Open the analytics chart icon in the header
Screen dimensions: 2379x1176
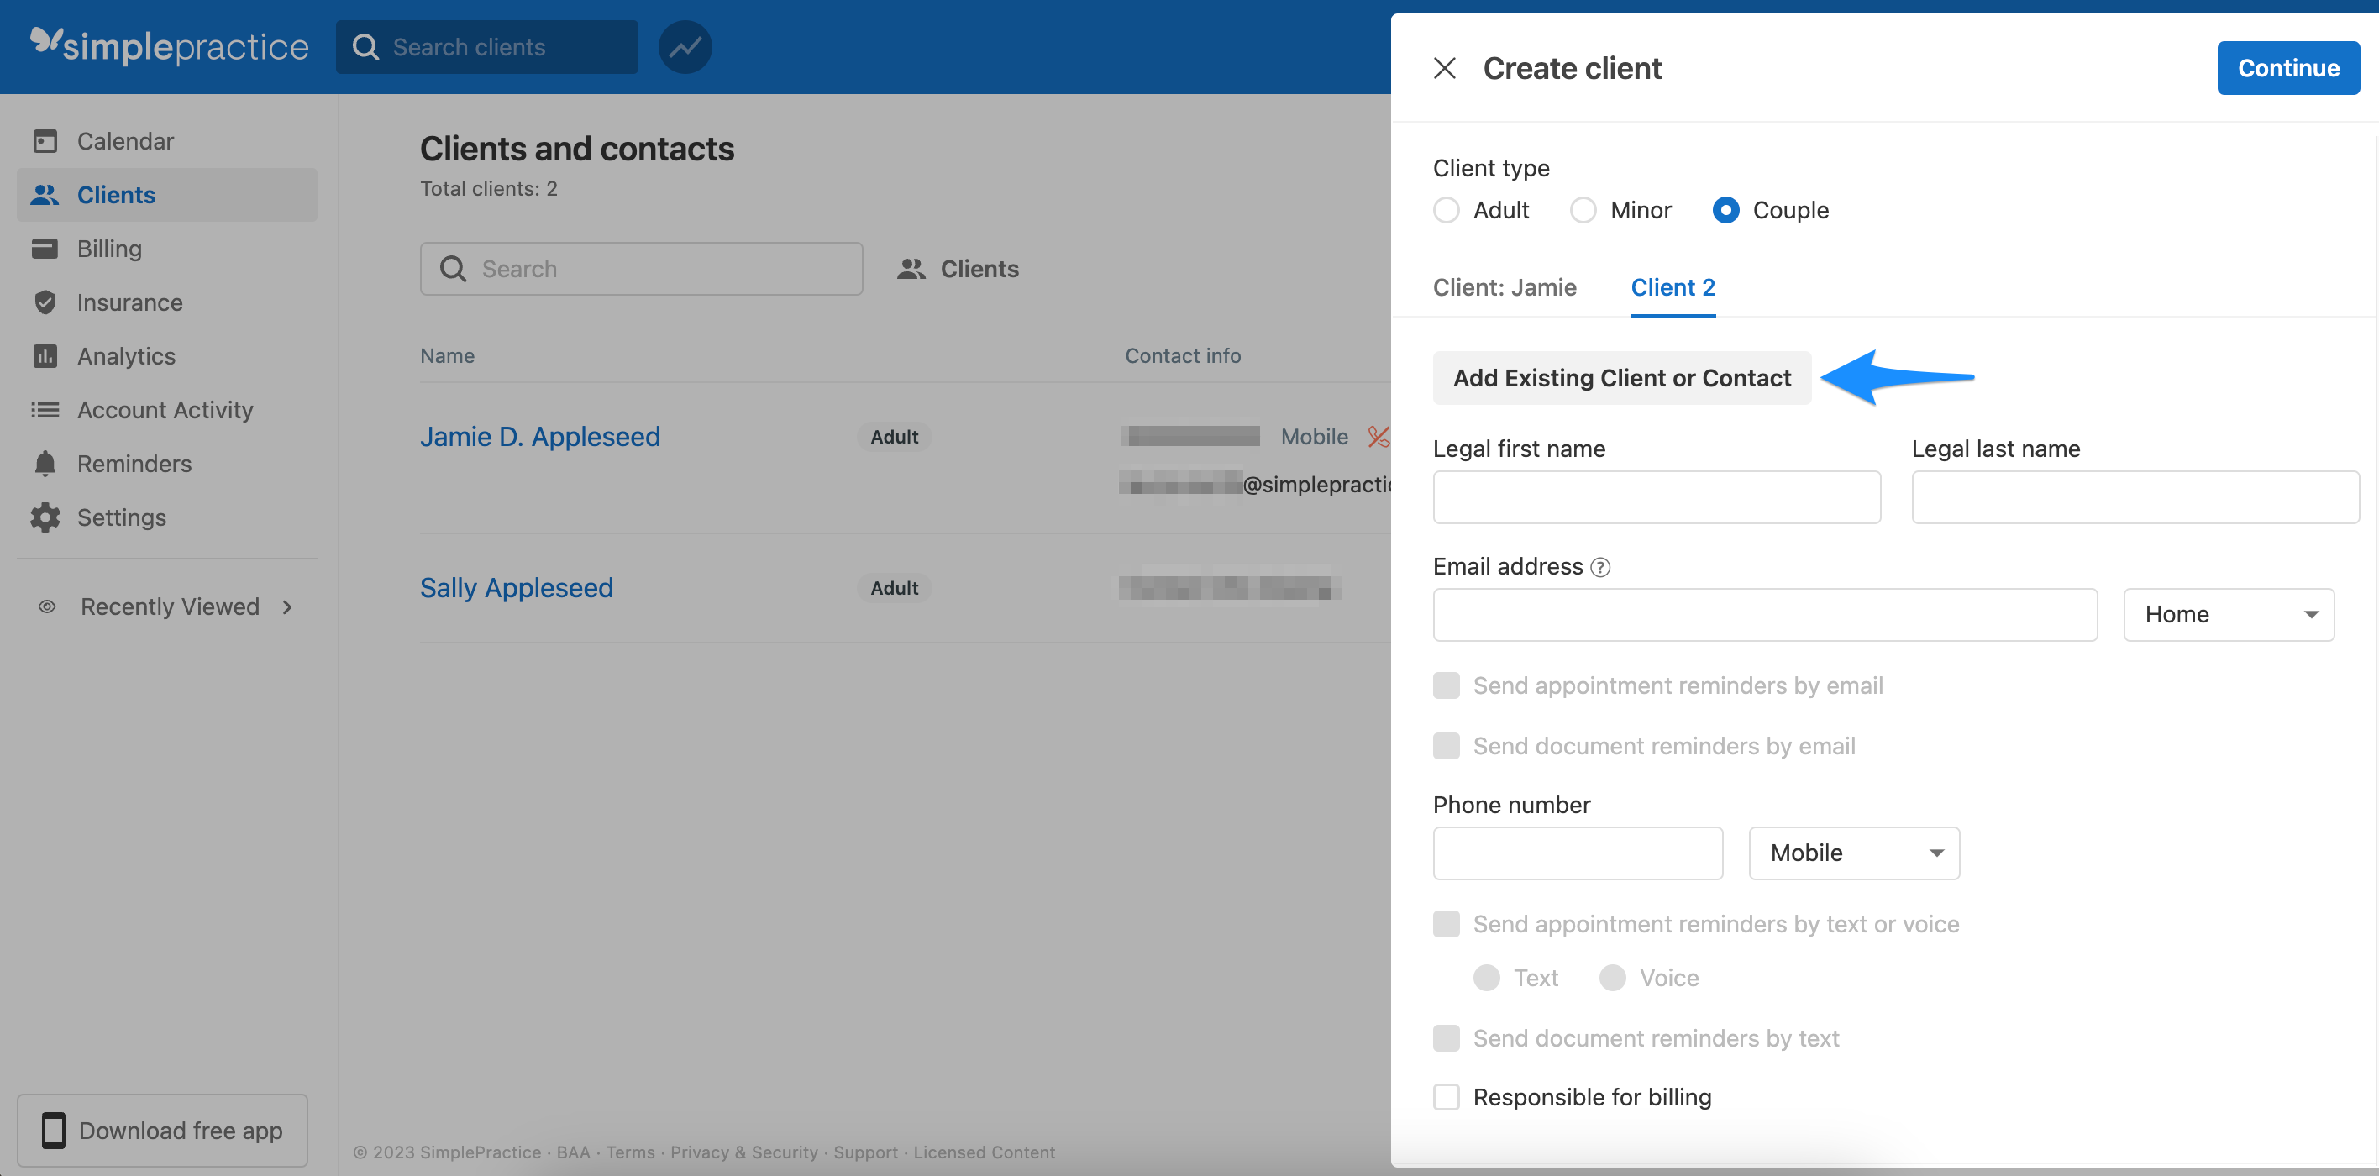point(685,46)
